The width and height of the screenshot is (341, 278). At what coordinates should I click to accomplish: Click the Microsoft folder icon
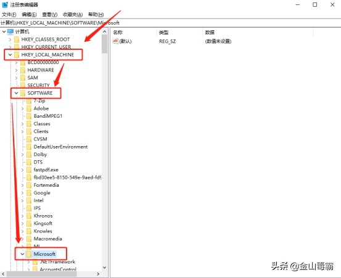pyautogui.click(x=29, y=254)
